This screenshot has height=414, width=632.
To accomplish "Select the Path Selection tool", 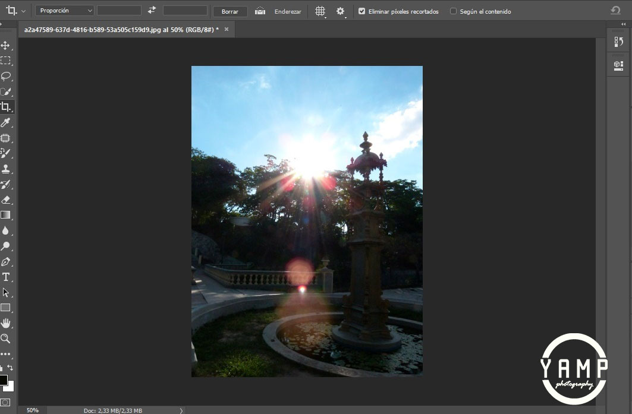I will 5,292.
